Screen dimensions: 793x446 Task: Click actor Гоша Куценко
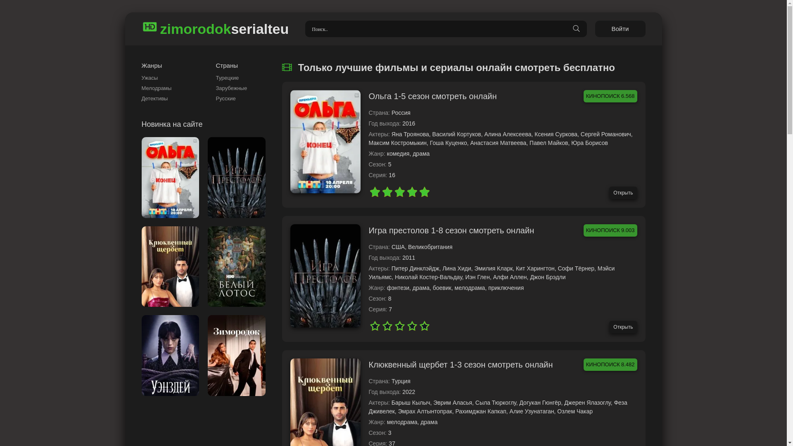point(448,143)
